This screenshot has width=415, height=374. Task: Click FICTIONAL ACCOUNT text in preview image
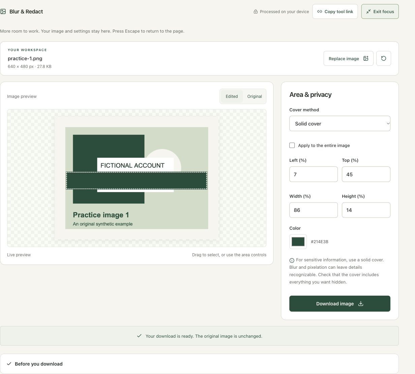[x=132, y=165]
